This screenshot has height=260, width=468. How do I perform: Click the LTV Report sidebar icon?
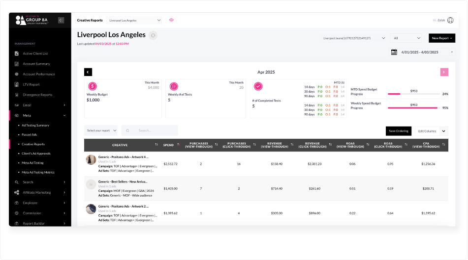pos(17,84)
